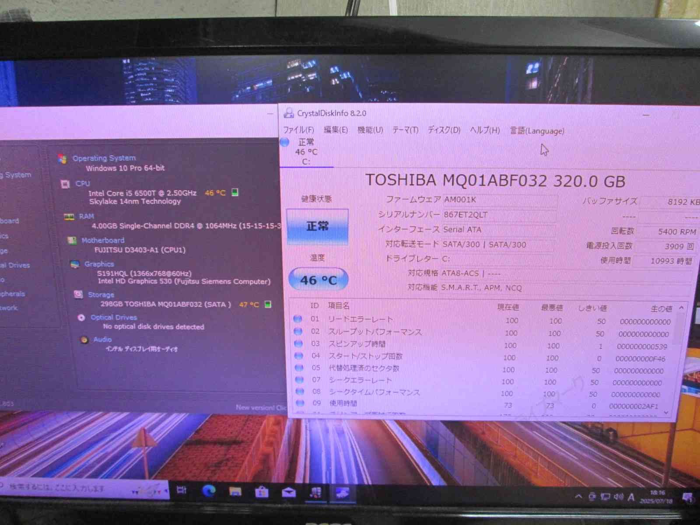Open the RAM section link in Speccy
This screenshot has width=700, height=525.
coord(87,216)
